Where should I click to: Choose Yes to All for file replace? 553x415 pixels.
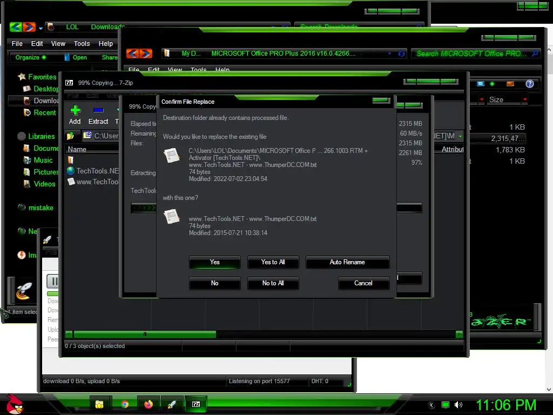coord(273,262)
